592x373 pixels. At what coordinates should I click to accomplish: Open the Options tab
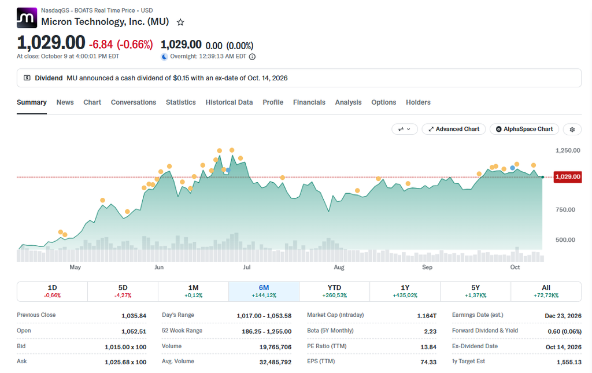(x=384, y=102)
